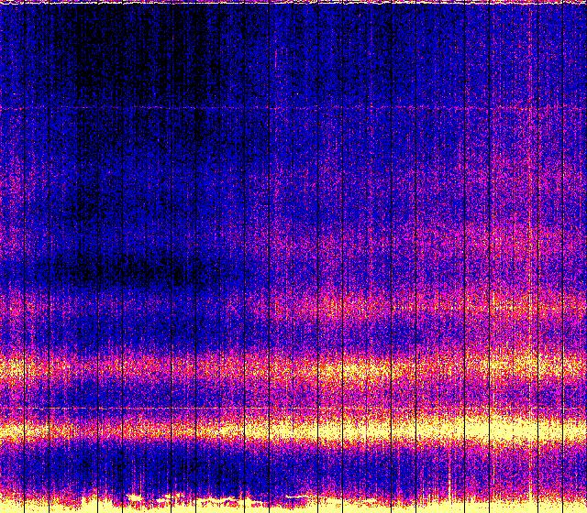
Task: Click the white streak at the bottom center
Action: 298,497
